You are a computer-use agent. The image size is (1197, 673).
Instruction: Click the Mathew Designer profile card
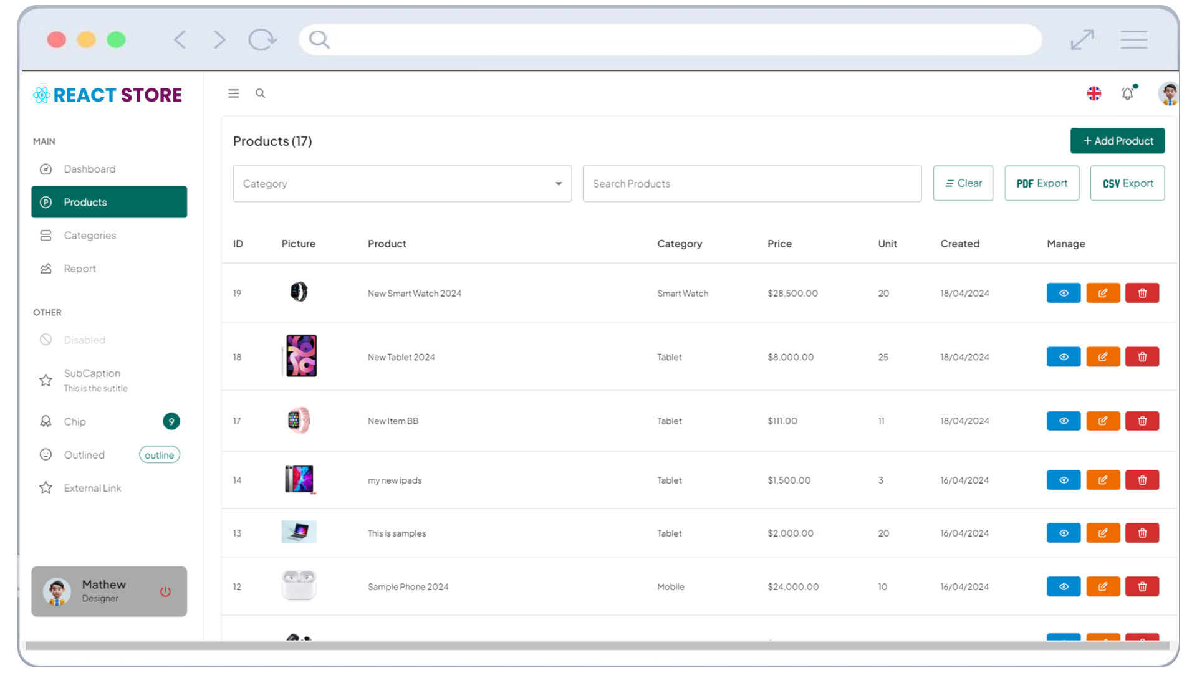pyautogui.click(x=109, y=591)
